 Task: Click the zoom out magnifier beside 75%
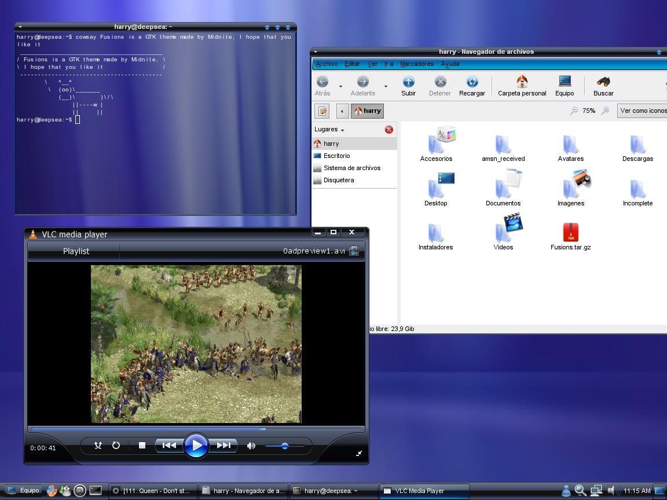click(574, 111)
